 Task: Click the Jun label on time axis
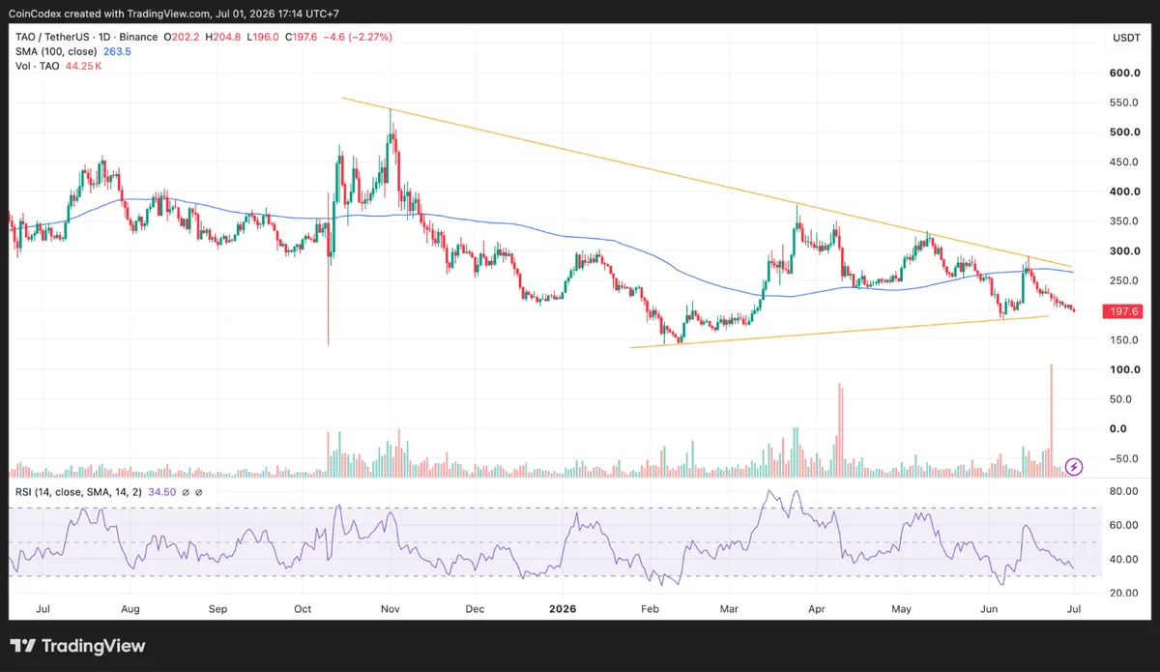(989, 610)
